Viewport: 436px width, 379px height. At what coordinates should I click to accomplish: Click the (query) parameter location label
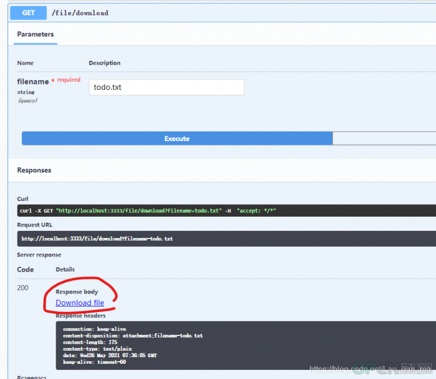(28, 101)
